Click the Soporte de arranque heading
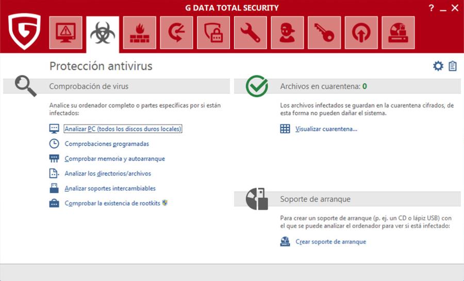The height and width of the screenshot is (281, 464). (x=315, y=199)
